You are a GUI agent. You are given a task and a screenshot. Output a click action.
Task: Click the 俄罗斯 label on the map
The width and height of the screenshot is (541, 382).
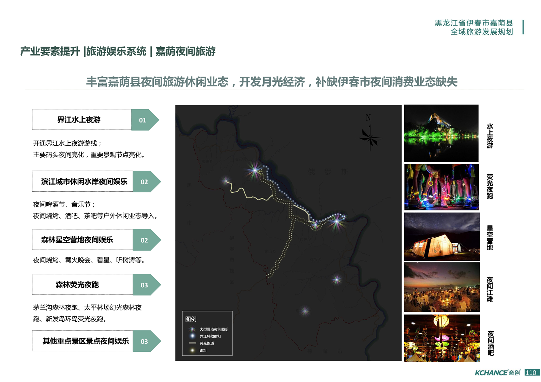coord(328,172)
